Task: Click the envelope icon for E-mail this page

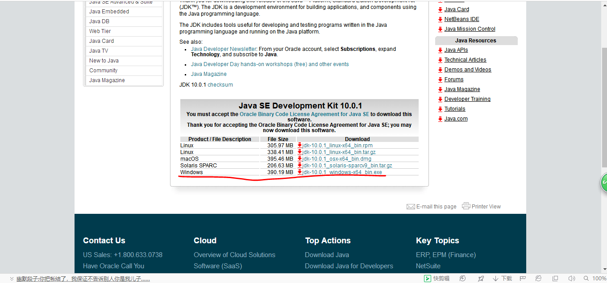Action: pos(411,207)
